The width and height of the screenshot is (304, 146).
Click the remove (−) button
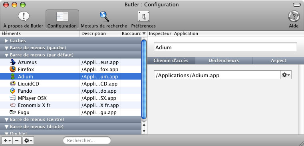click(17, 140)
